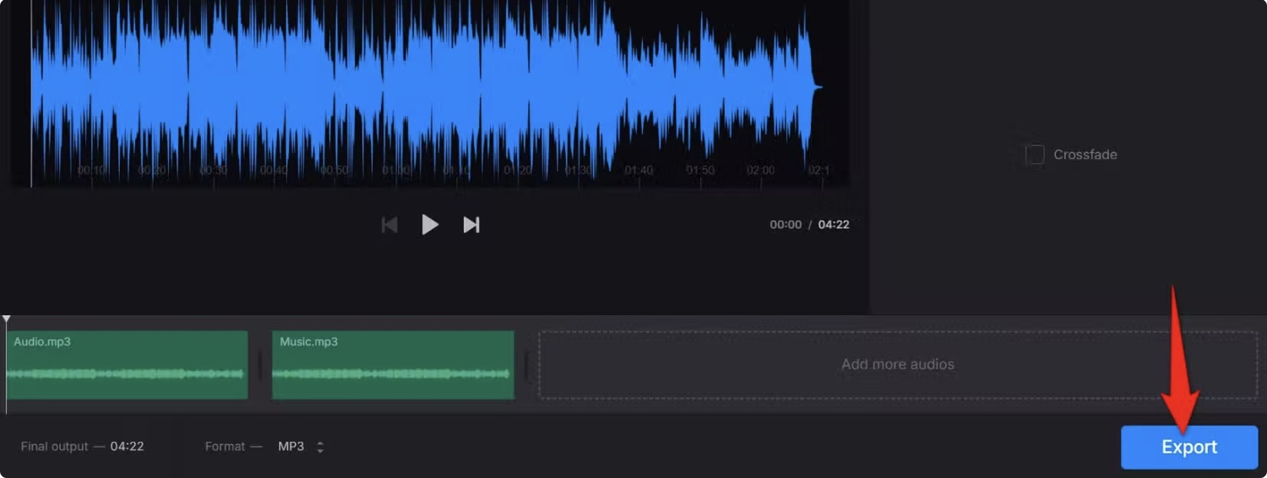Click the Crossfade label text
Image resolution: width=1267 pixels, height=478 pixels.
coord(1085,155)
